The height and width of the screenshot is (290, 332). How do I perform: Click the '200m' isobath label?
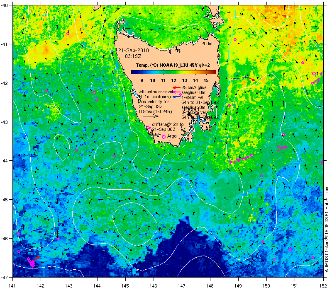coord(207,44)
